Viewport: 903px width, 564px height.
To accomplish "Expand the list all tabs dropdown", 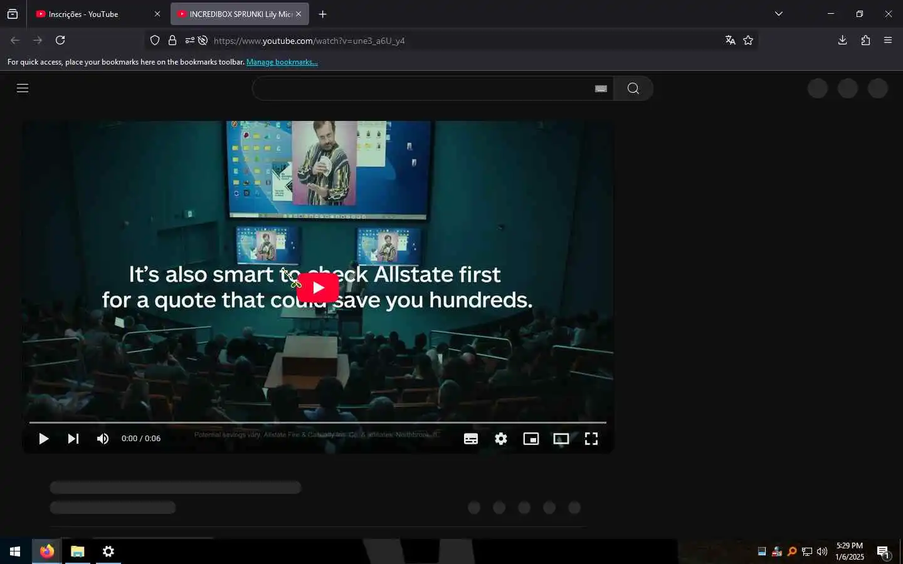I will point(779,14).
